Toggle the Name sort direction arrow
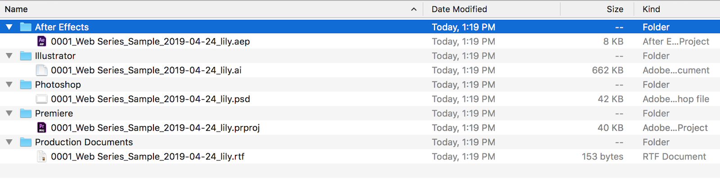 414,9
